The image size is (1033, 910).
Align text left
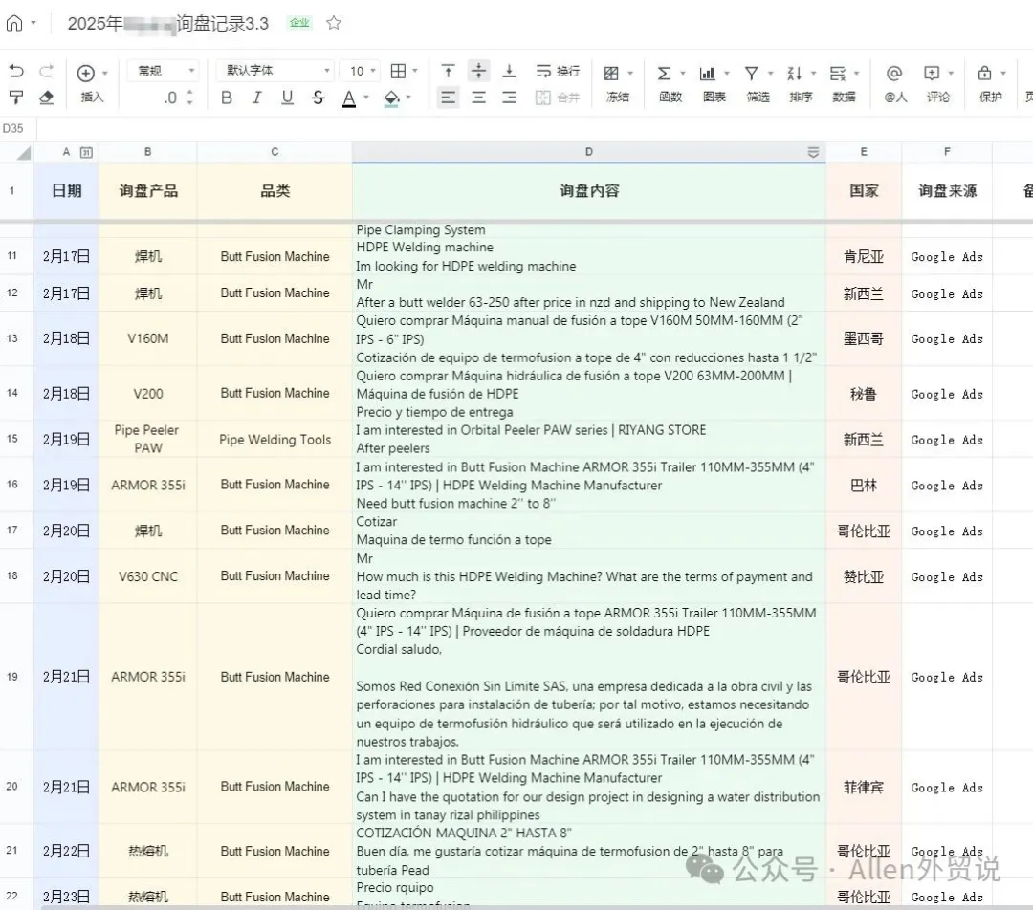point(448,98)
